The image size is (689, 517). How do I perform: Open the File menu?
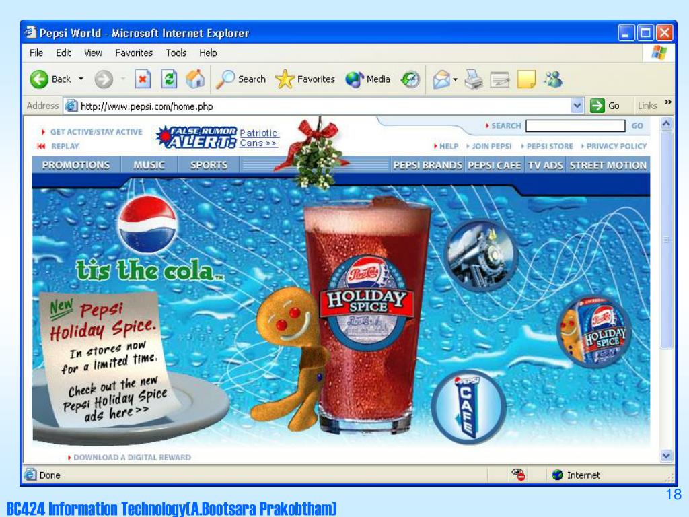(x=36, y=53)
